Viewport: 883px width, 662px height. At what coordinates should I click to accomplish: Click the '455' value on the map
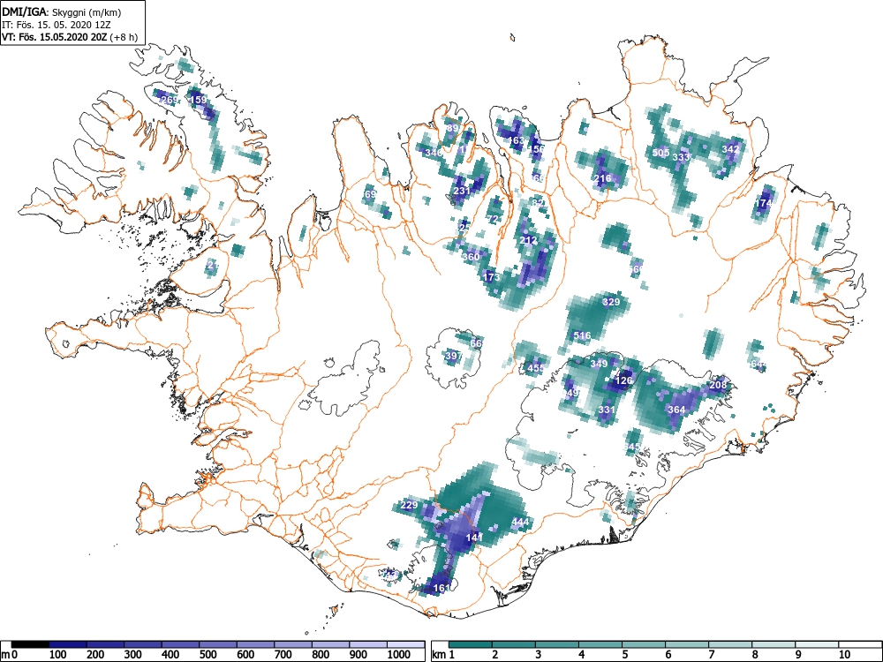(536, 368)
